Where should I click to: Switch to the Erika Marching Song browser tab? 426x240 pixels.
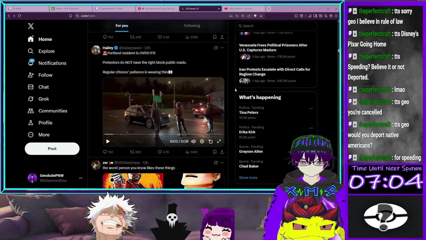click(157, 9)
